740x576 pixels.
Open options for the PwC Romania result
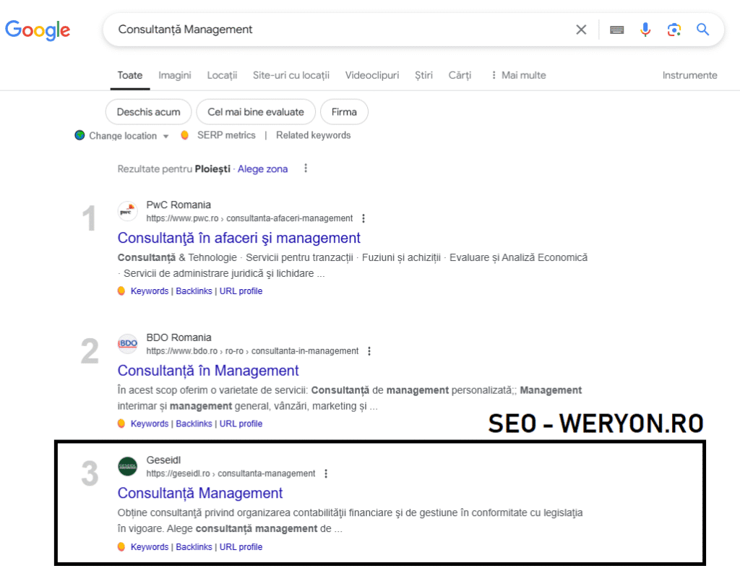tap(363, 218)
